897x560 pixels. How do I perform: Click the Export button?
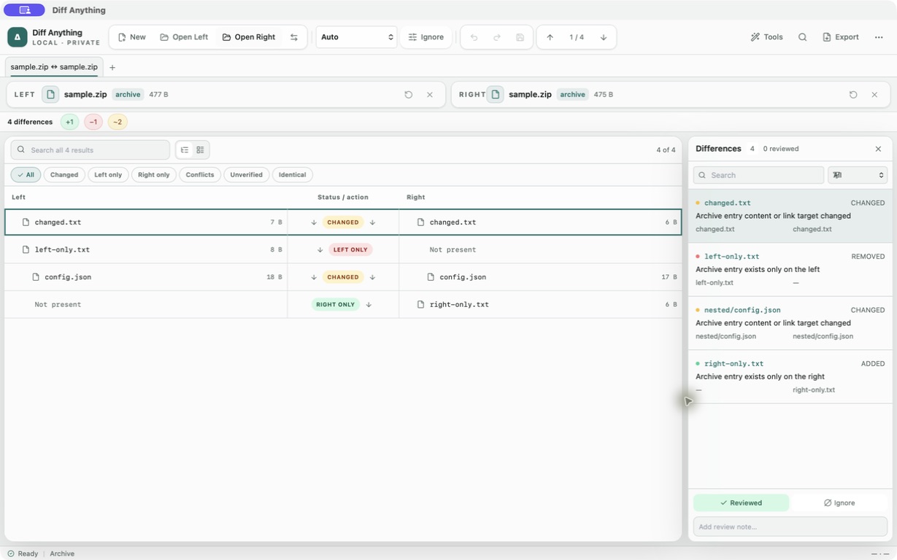pos(841,37)
